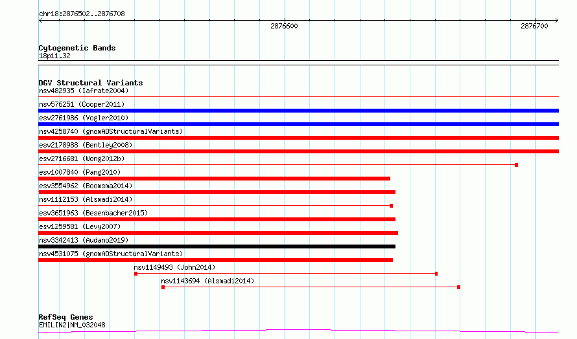Click the start marker of nsv1143694 line
Screen dimensions: 577x339
pyautogui.click(x=163, y=287)
